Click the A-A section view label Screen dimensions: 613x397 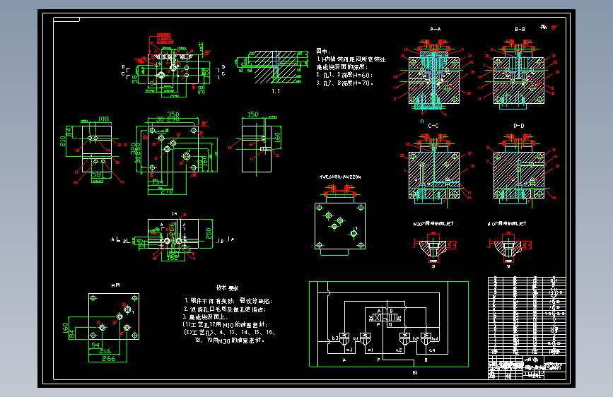tap(435, 29)
